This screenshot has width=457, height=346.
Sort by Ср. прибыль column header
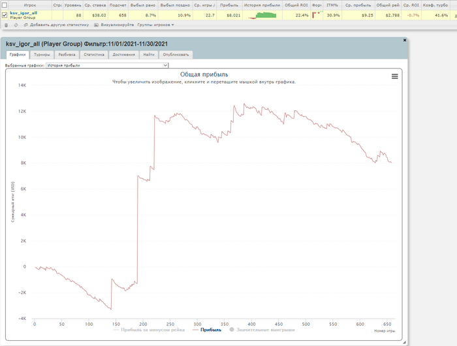tap(358, 5)
